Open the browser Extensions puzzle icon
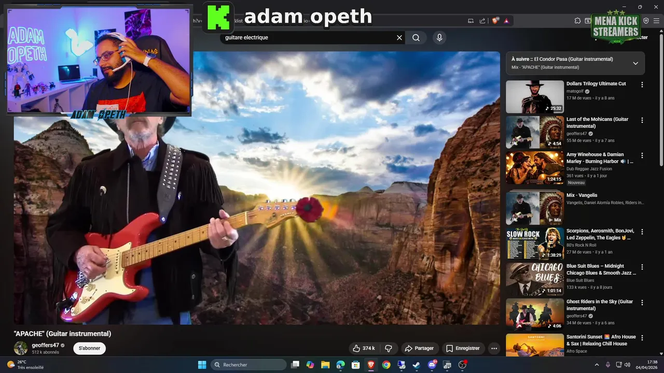Image resolution: width=664 pixels, height=373 pixels. 577,21
